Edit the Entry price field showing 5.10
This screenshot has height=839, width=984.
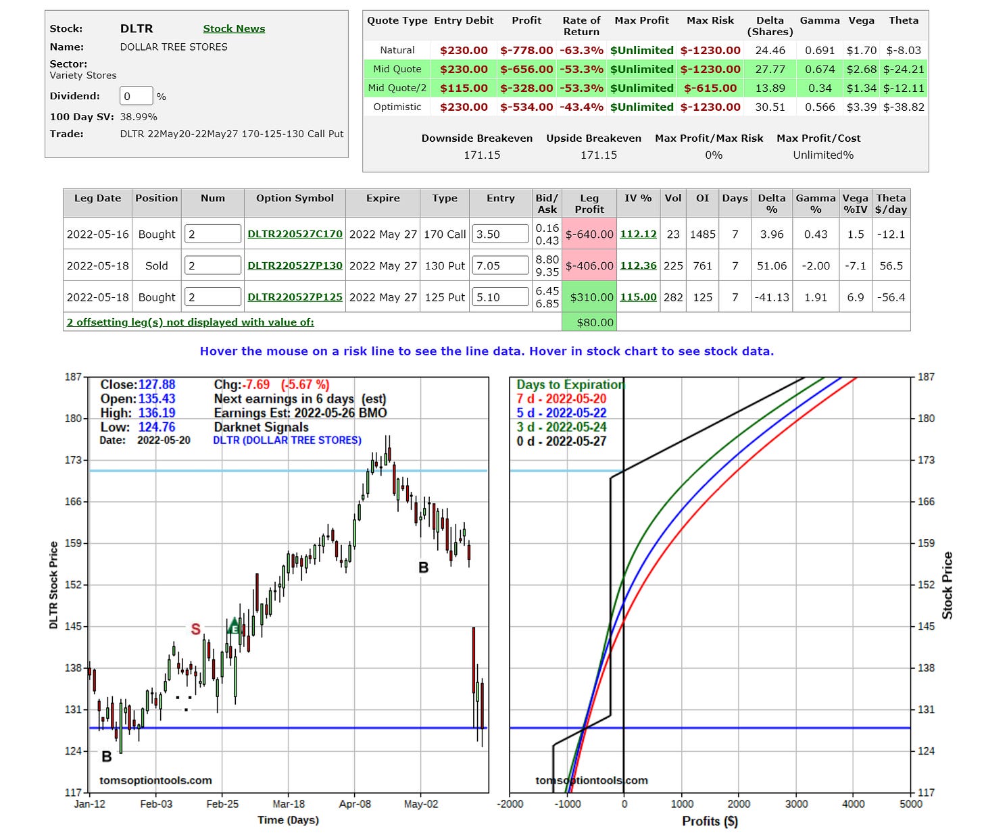tap(501, 297)
